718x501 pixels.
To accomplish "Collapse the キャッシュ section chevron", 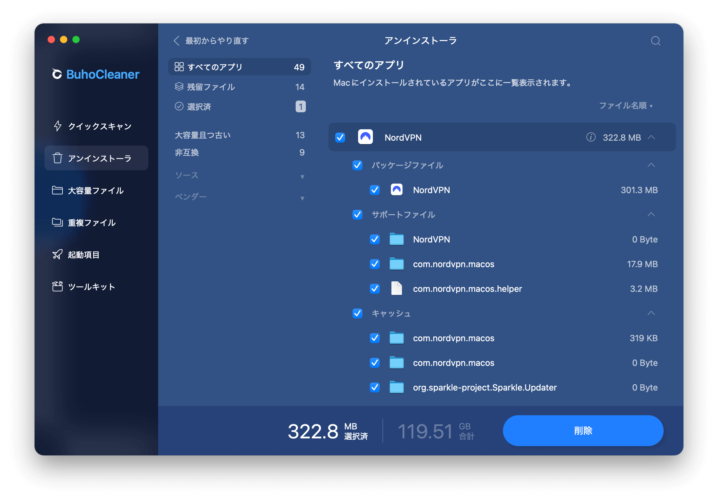I will point(651,313).
